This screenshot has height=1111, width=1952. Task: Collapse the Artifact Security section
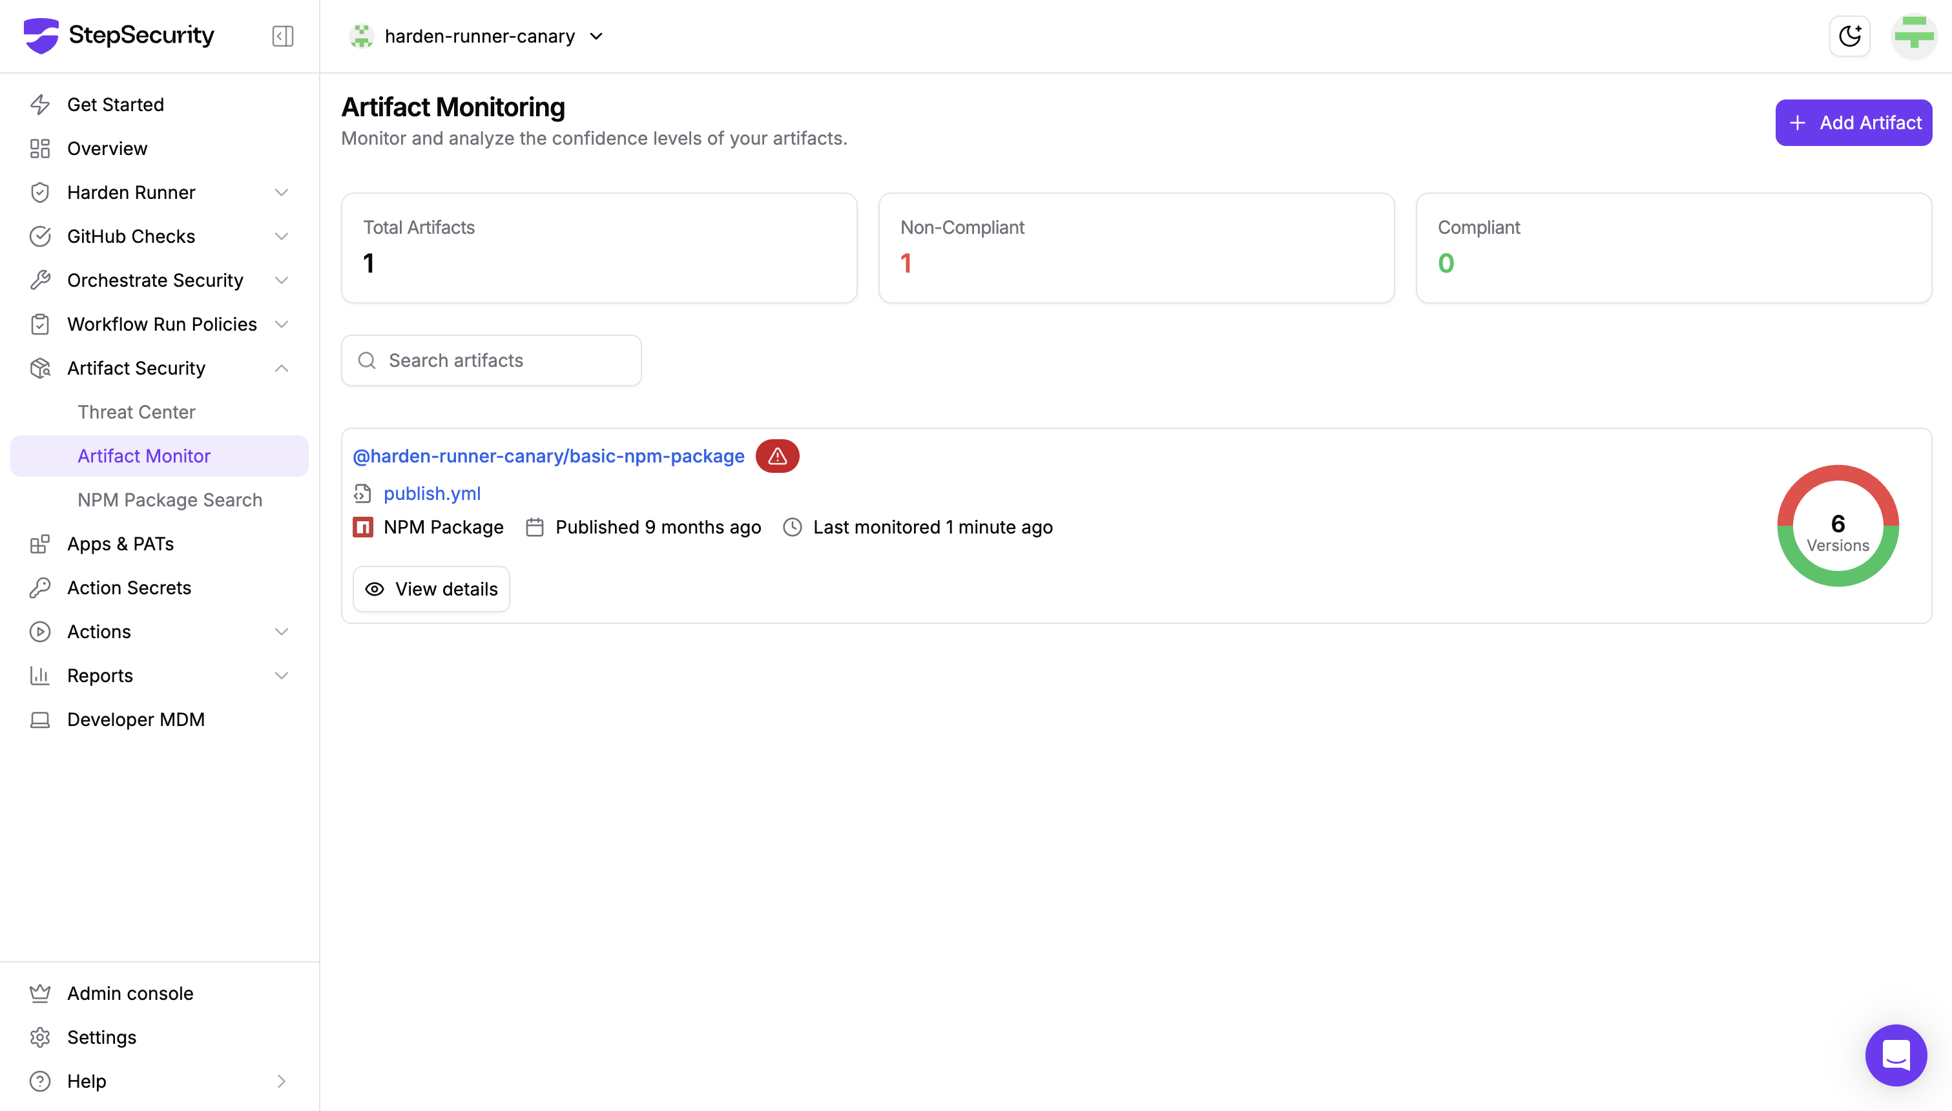tap(282, 369)
